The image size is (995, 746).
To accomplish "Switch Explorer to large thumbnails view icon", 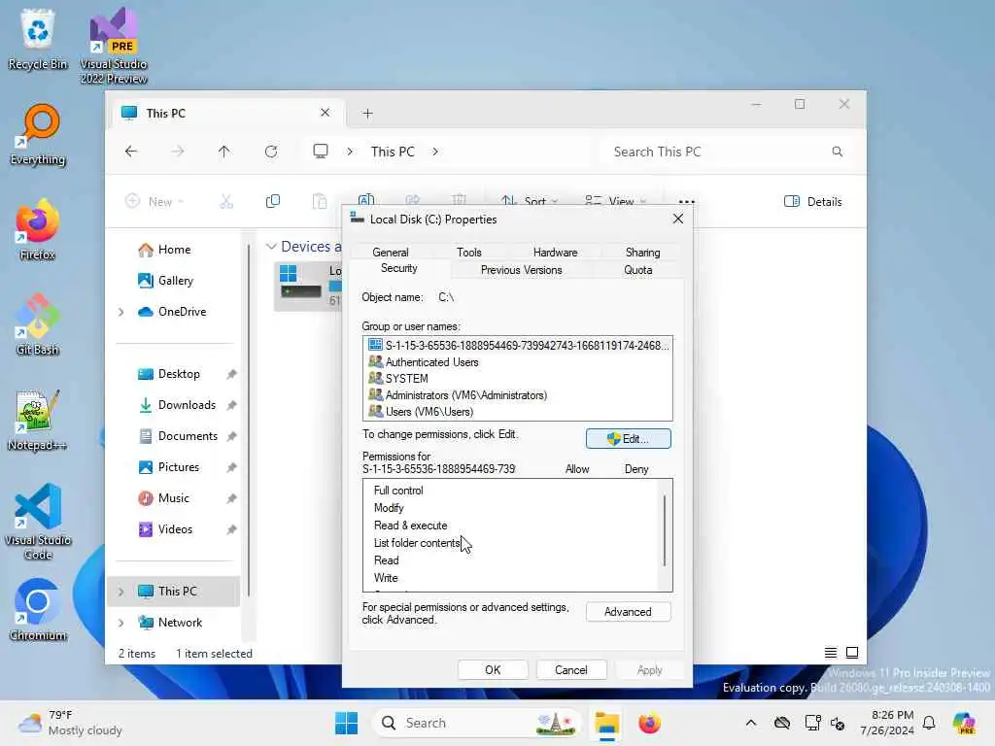I will [x=852, y=653].
